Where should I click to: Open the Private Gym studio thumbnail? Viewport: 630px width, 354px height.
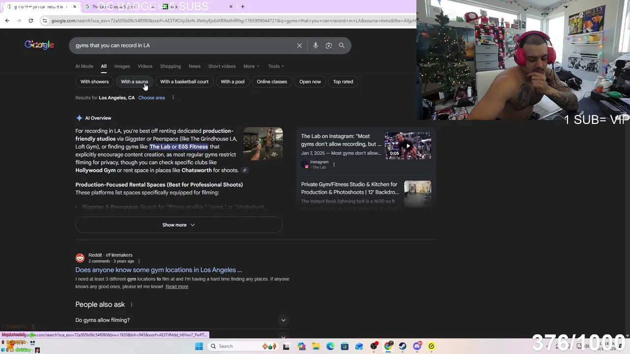pos(417,193)
